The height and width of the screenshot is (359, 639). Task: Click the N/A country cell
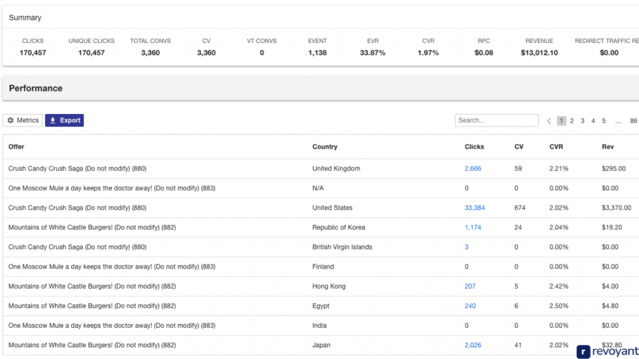[x=318, y=188]
